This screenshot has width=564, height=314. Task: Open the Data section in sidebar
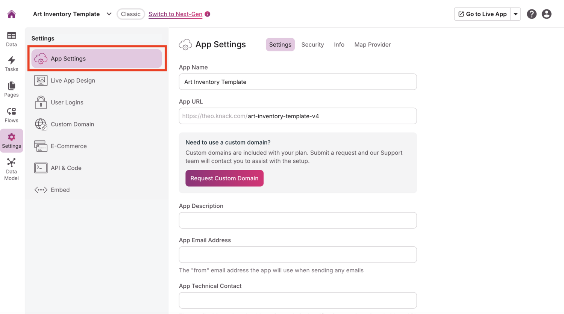(x=11, y=39)
